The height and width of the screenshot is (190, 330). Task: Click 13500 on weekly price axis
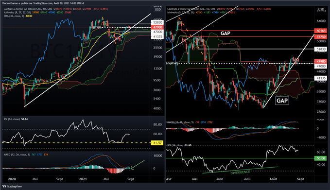158,69
